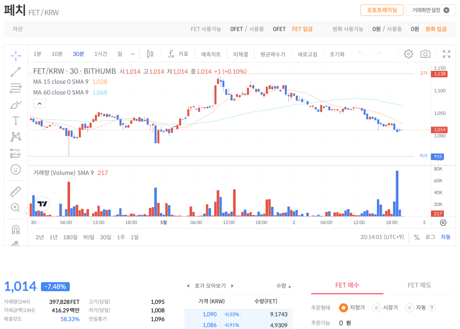Viewport: 460px width, 329px height.
Task: Activate the zoom in tool
Action: (16, 208)
